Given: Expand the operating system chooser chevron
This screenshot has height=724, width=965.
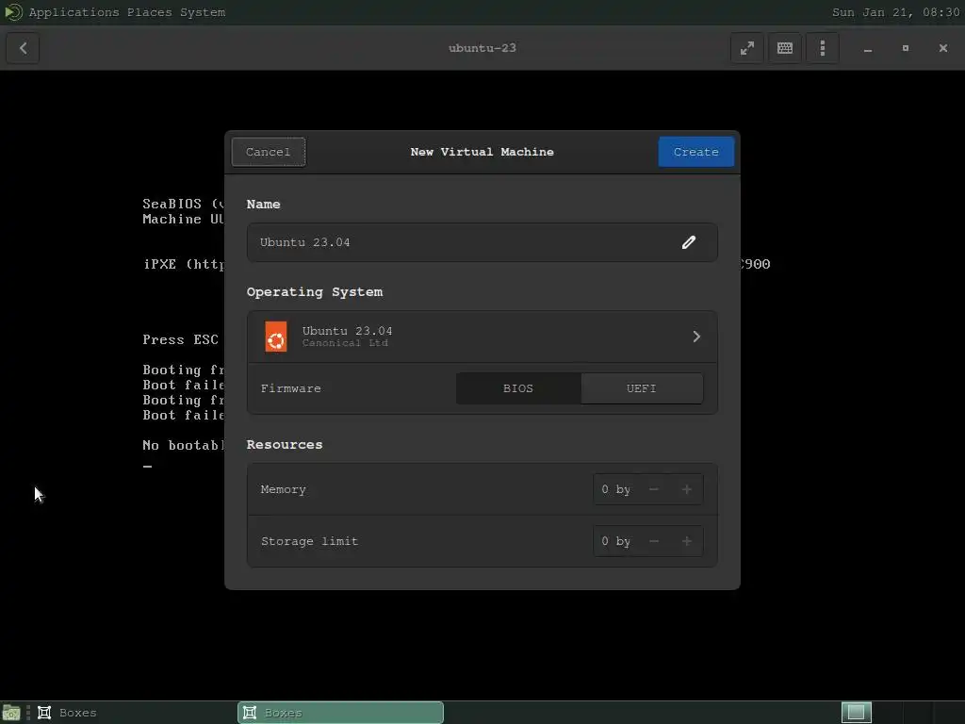Looking at the screenshot, I should tap(696, 337).
